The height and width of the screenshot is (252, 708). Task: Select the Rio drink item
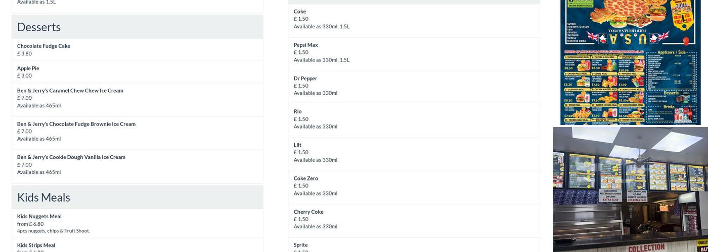[x=298, y=111]
